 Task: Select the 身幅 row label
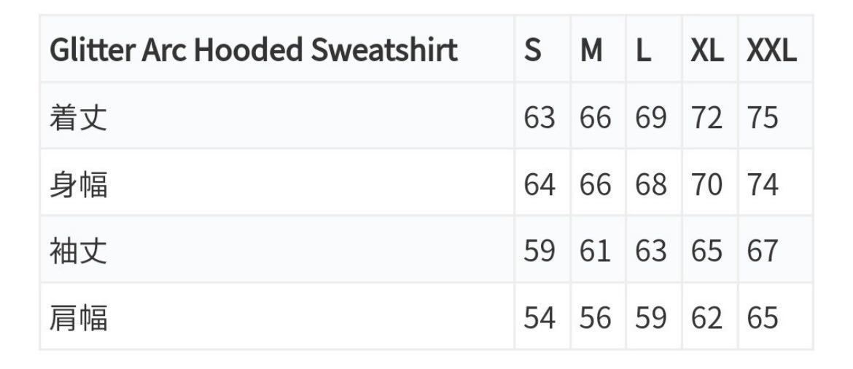(78, 184)
